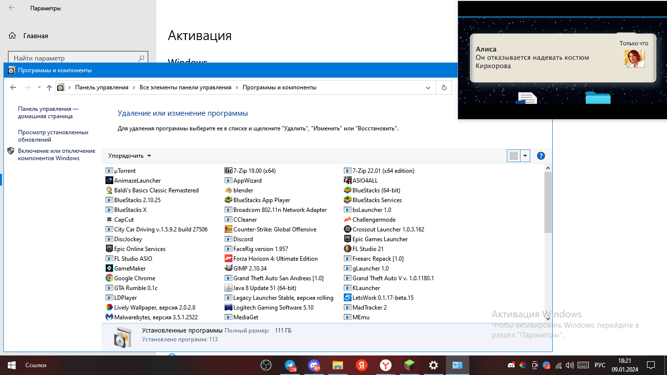The height and width of the screenshot is (375, 667).
Task: Expand the Панель управления breadcrumb chevron
Action: pyautogui.click(x=134, y=87)
